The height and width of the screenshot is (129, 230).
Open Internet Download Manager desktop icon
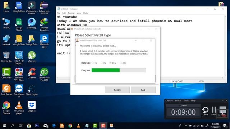coord(44,25)
